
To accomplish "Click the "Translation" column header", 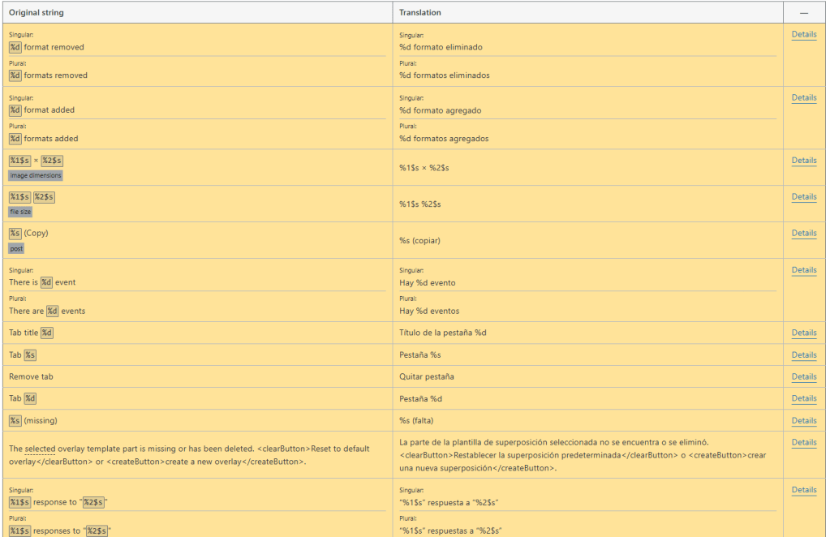I will pos(420,13).
